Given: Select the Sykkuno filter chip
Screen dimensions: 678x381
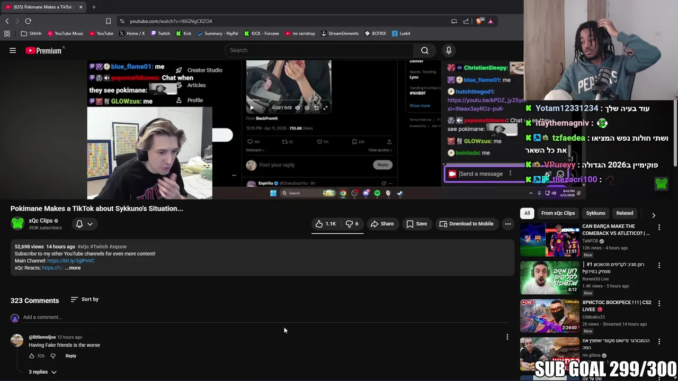Looking at the screenshot, I should point(595,213).
